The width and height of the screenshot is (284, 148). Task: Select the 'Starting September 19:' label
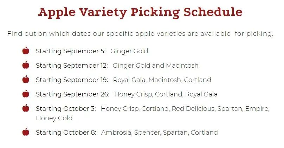[x=72, y=80]
